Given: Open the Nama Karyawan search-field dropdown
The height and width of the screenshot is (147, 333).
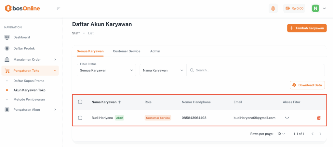Looking at the screenshot, I should pos(163,70).
